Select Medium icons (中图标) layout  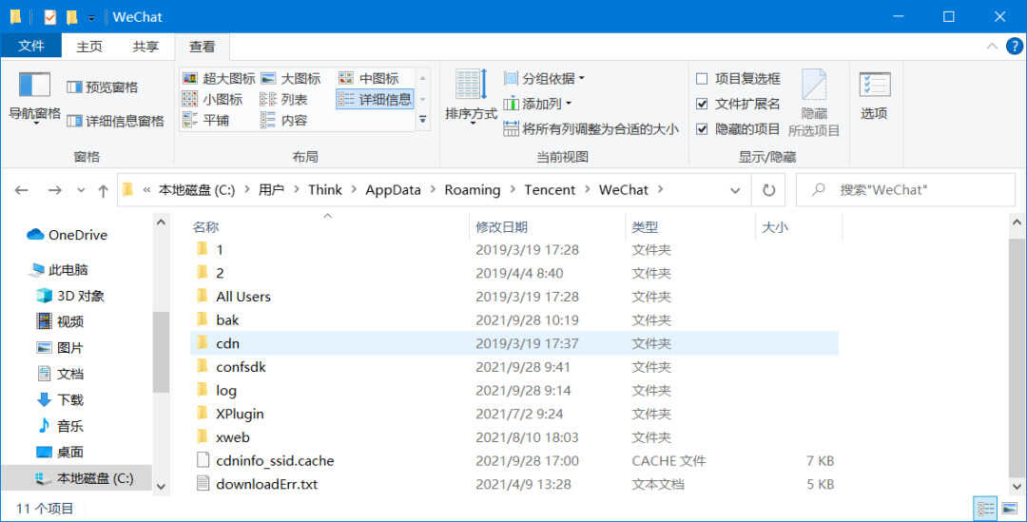tap(369, 79)
